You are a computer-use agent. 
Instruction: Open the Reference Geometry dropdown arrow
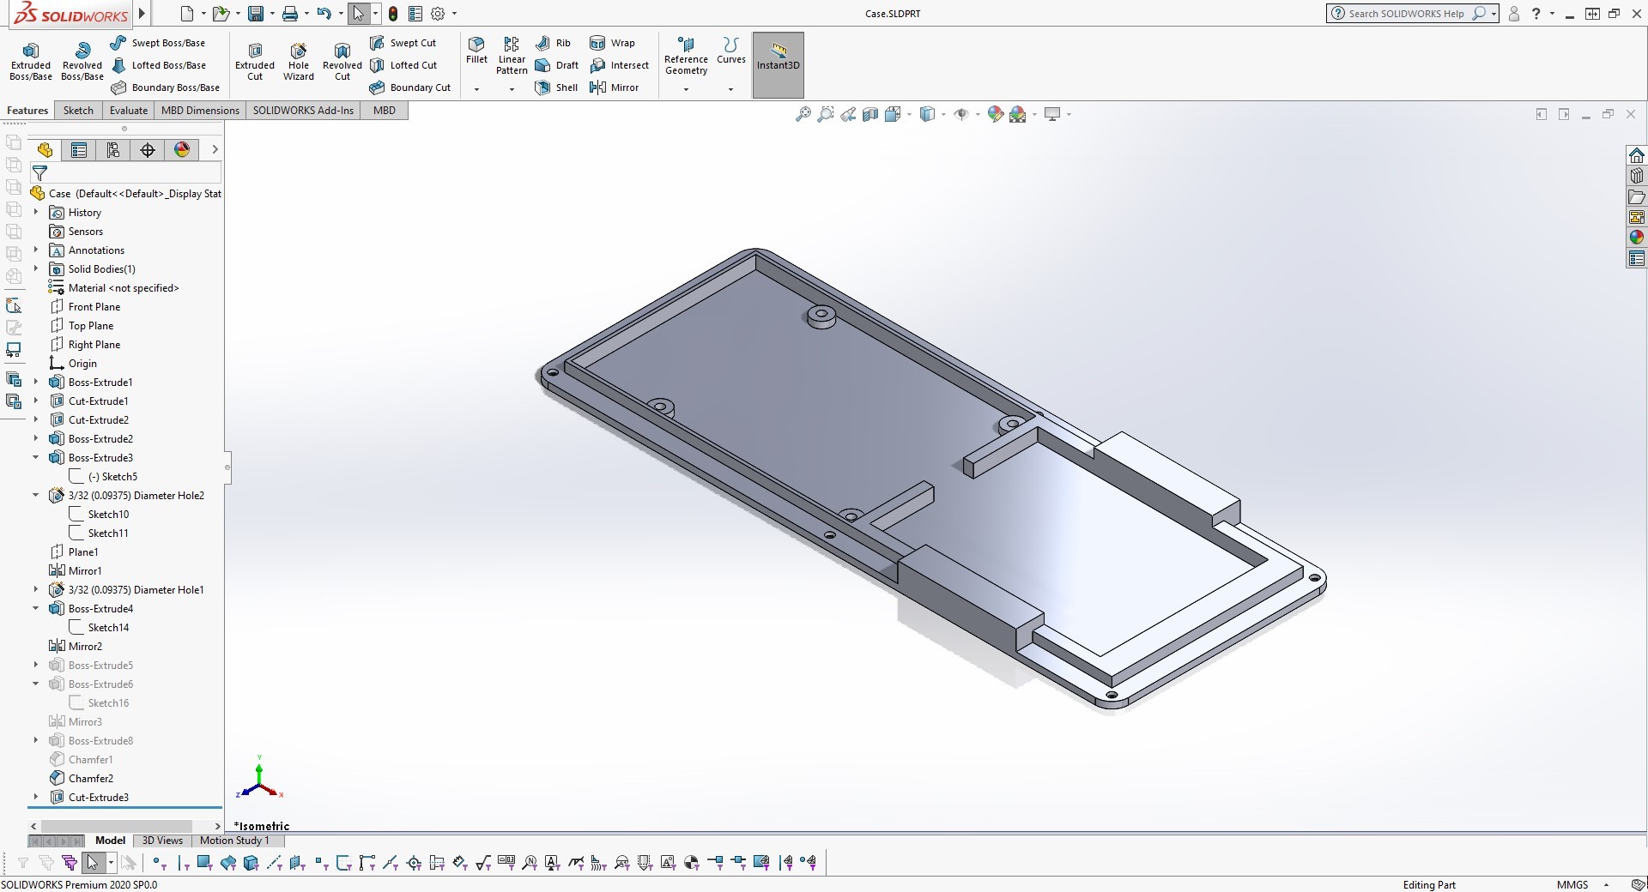pos(686,89)
